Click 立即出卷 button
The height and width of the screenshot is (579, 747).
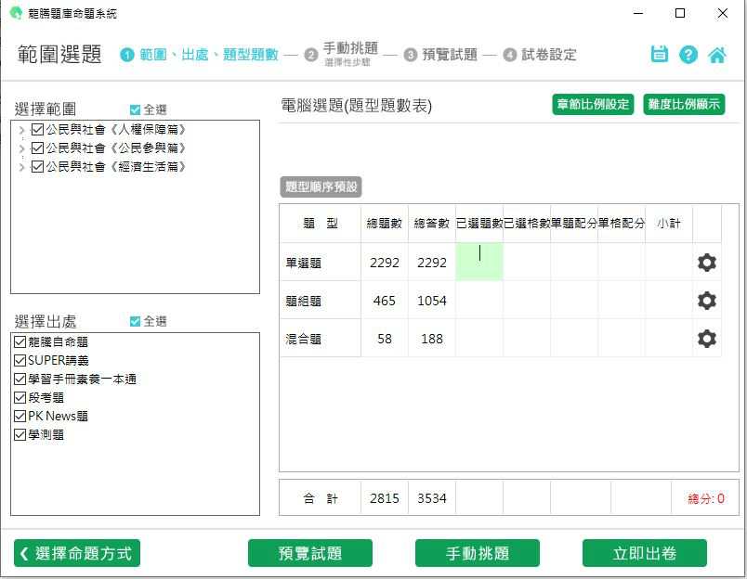click(645, 553)
